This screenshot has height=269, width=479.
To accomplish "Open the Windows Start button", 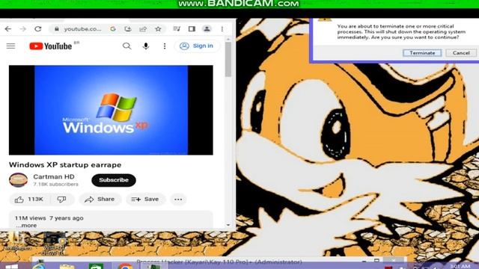I will [x=12, y=267].
